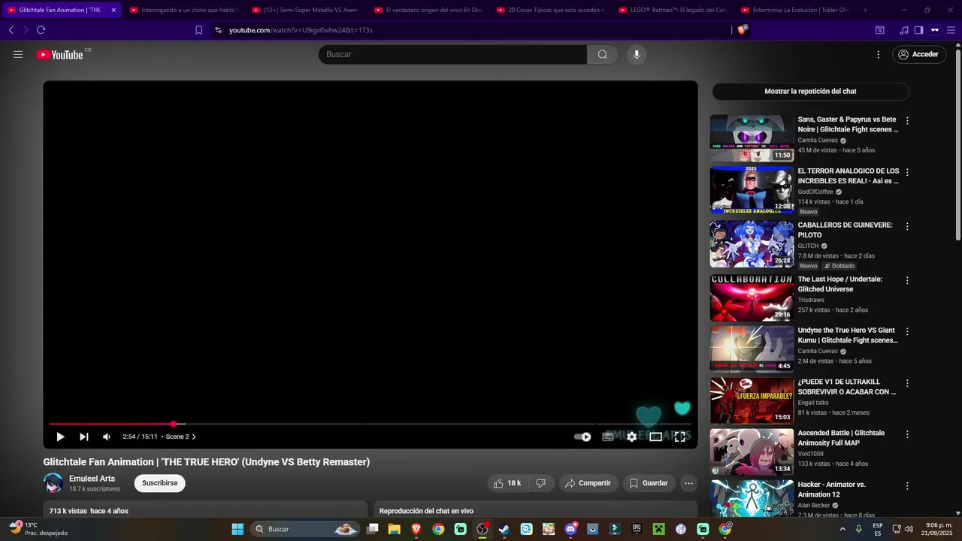Screen dimensions: 962x541
Task: Open more actions below the video
Action: tap(688, 483)
